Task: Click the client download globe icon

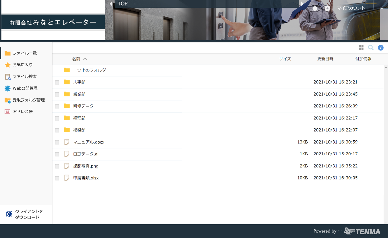Action: pos(9,214)
